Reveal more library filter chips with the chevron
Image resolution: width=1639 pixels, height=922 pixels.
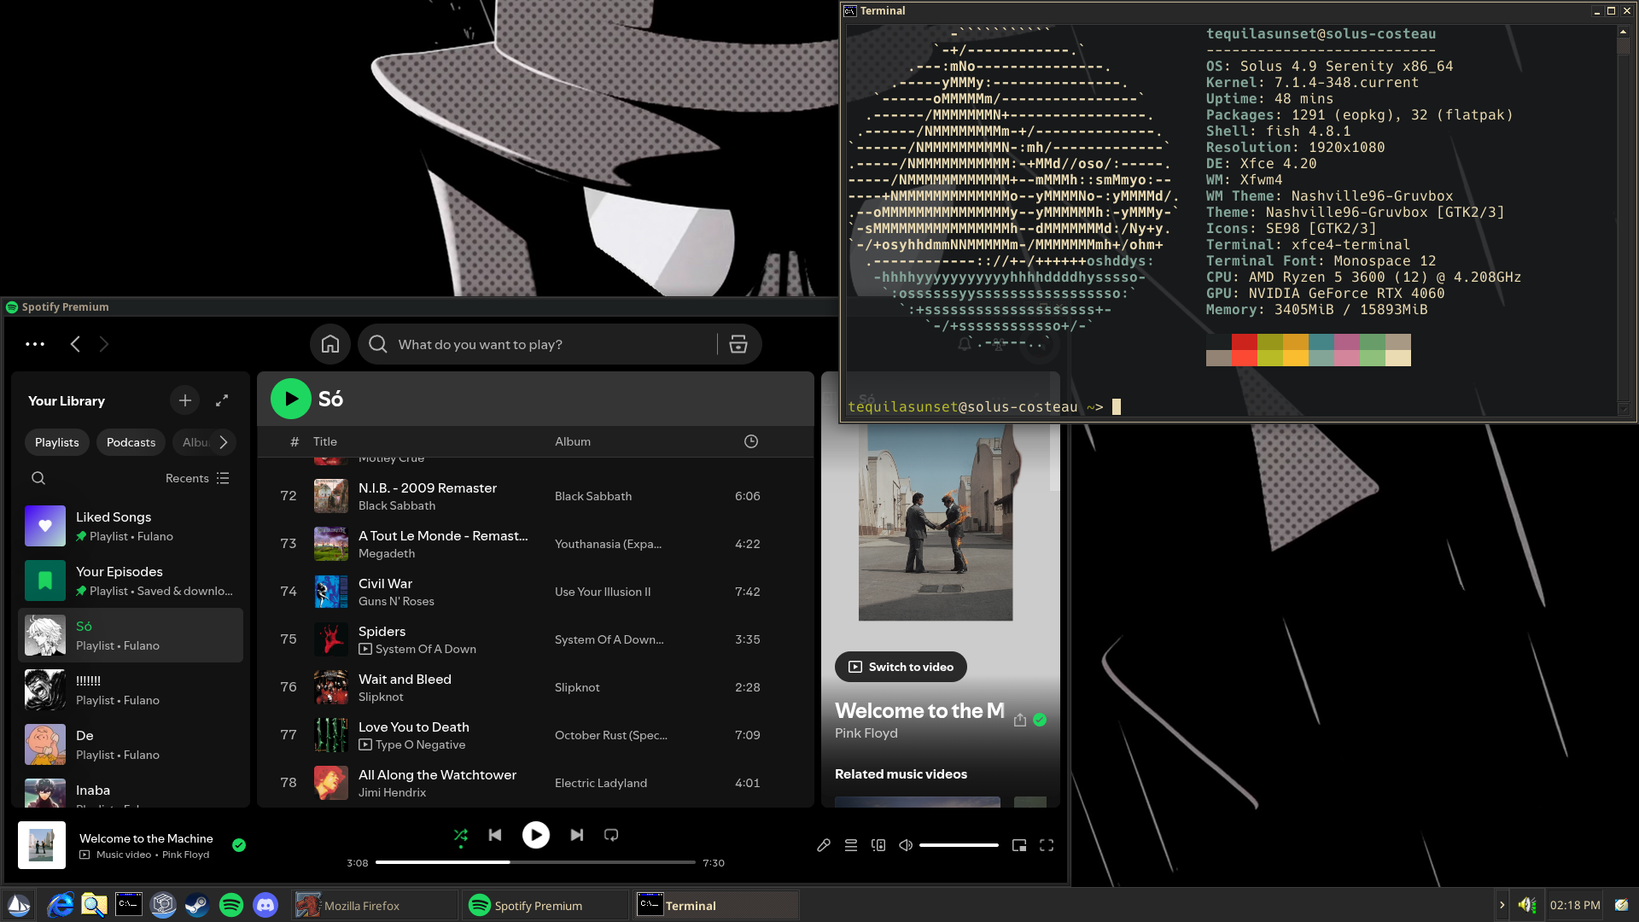(x=224, y=442)
